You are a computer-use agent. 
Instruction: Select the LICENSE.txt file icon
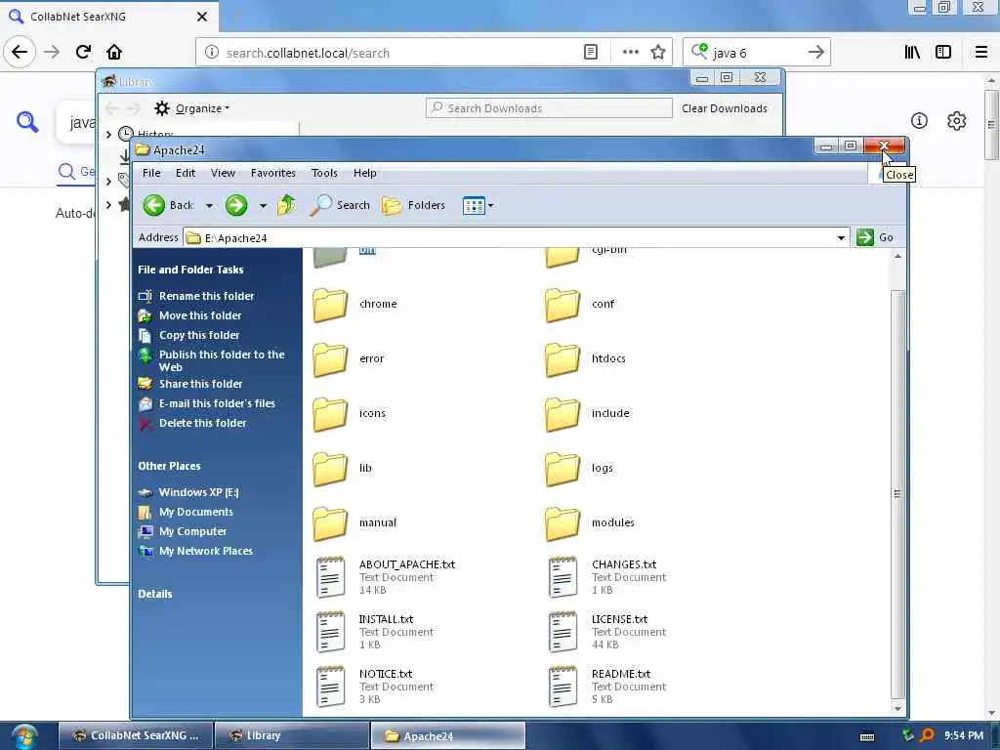tap(562, 632)
